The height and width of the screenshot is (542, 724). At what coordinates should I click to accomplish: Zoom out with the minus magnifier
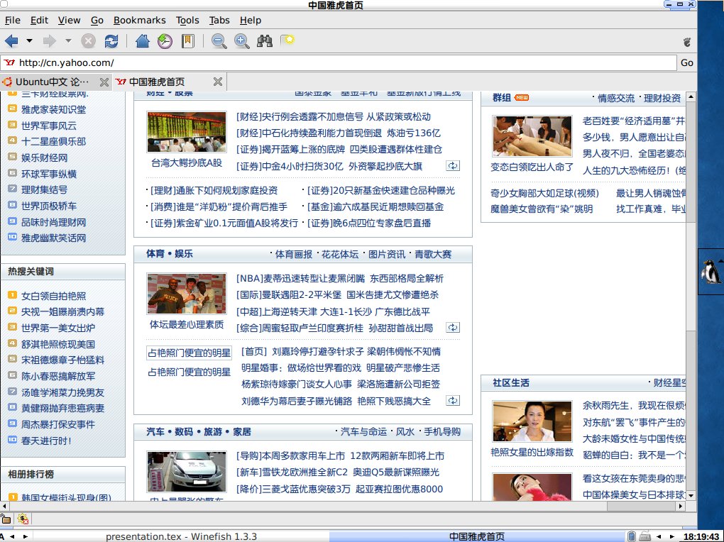pos(219,41)
